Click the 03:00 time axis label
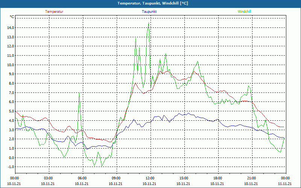 click(x=48, y=178)
